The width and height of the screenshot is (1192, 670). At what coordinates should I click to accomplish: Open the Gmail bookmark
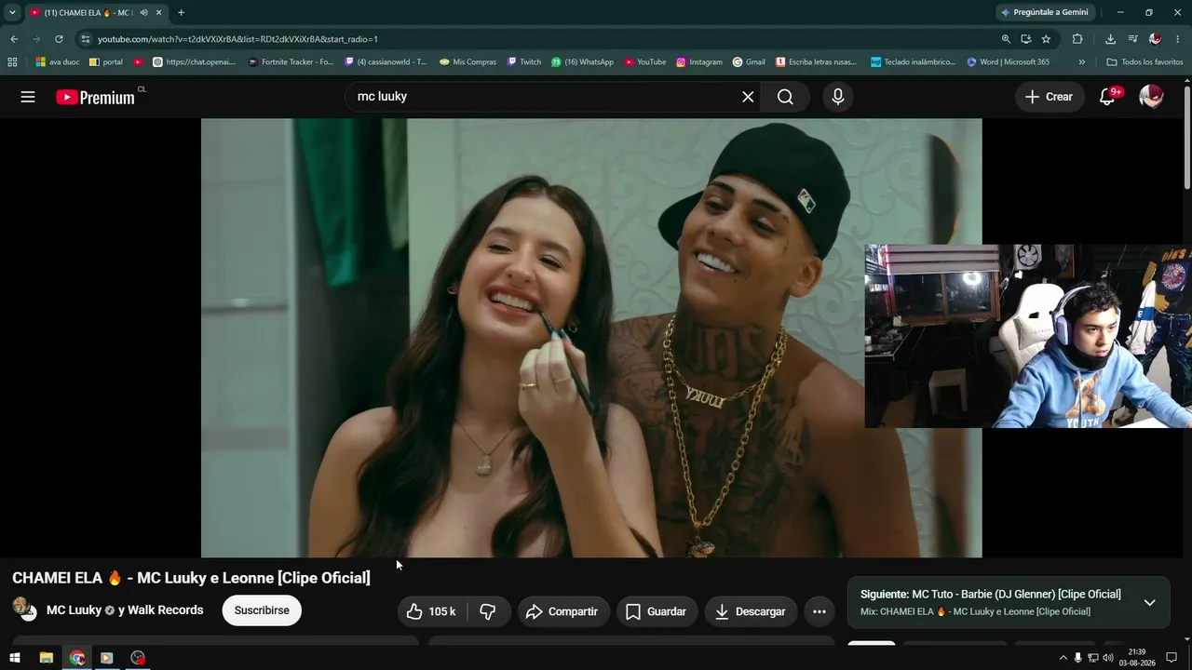tap(749, 62)
